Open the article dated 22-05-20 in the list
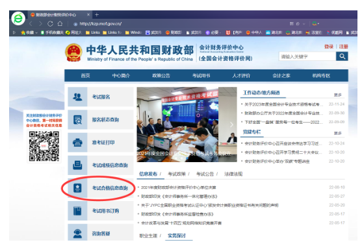 pyautogui.click(x=210, y=206)
